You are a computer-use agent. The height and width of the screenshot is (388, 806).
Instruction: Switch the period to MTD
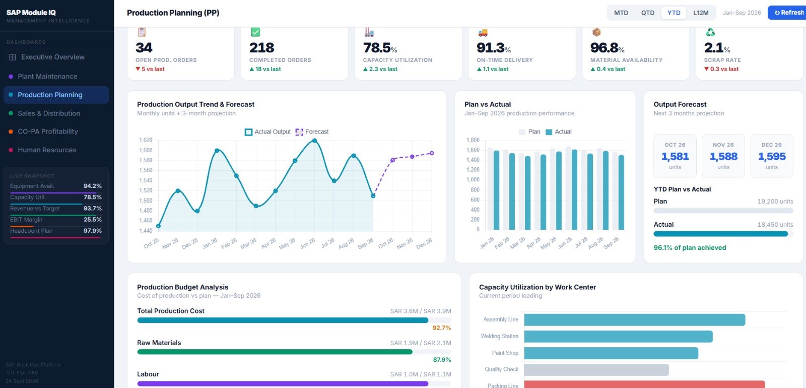click(x=621, y=13)
